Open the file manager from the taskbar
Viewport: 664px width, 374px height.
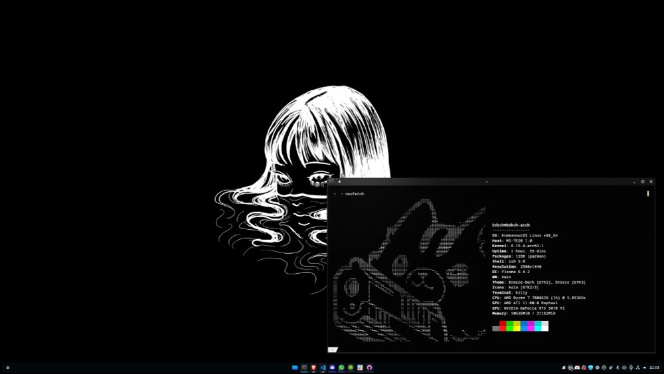coord(295,367)
